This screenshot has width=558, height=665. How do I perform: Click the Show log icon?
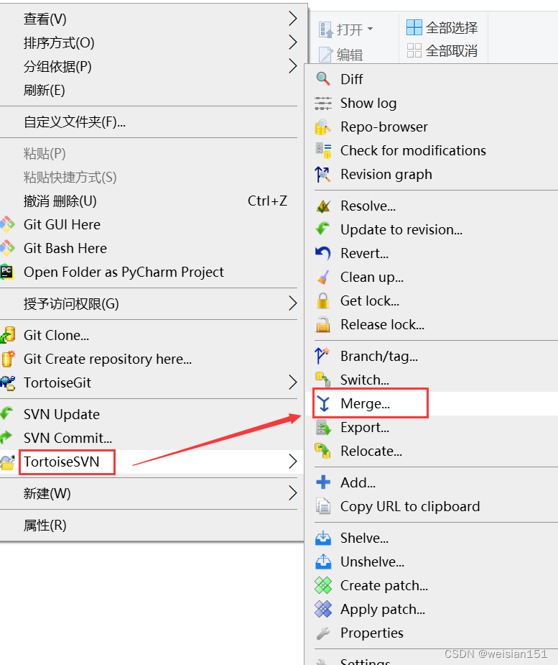pyautogui.click(x=323, y=103)
